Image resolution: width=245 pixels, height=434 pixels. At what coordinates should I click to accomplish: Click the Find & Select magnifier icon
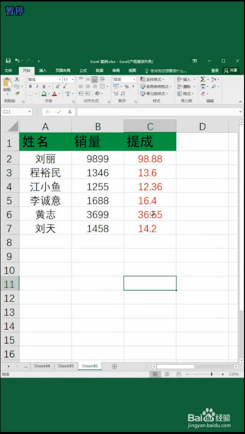click(x=214, y=87)
